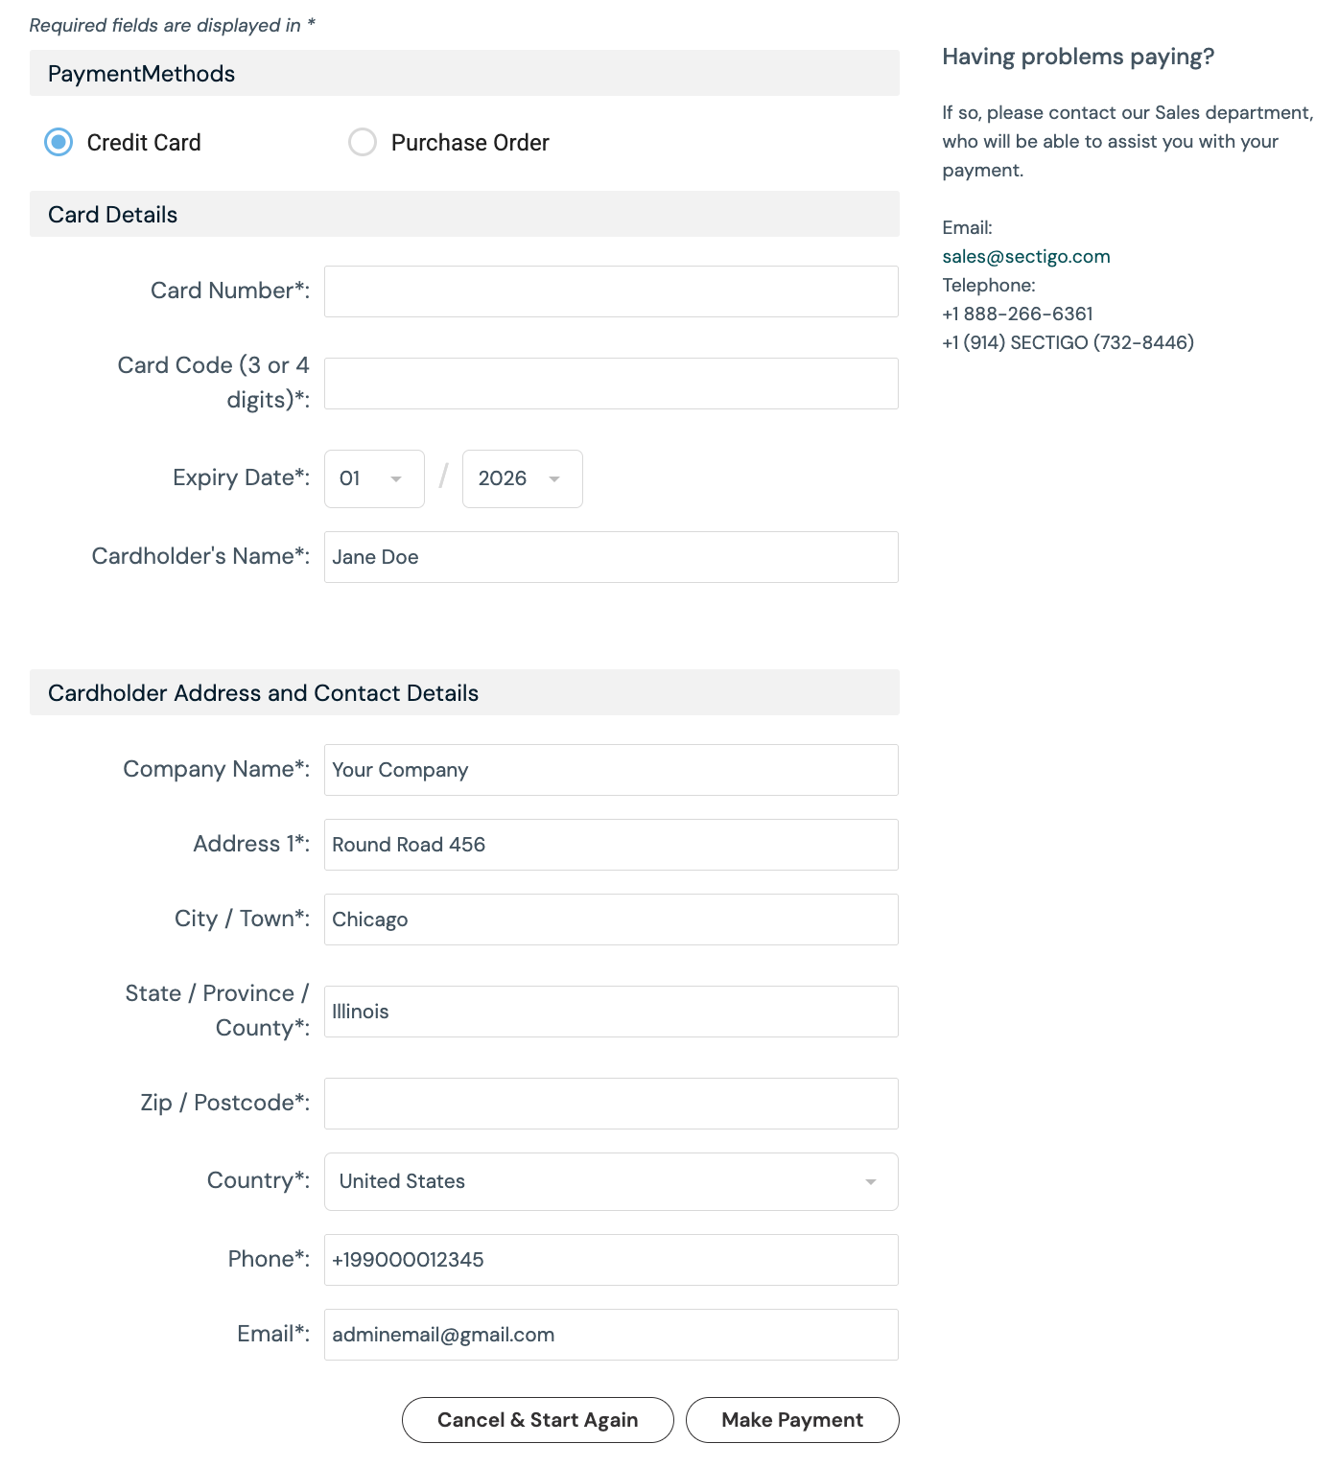Click the City / Town field
Screen dimensions: 1339x1467
pos(611,920)
